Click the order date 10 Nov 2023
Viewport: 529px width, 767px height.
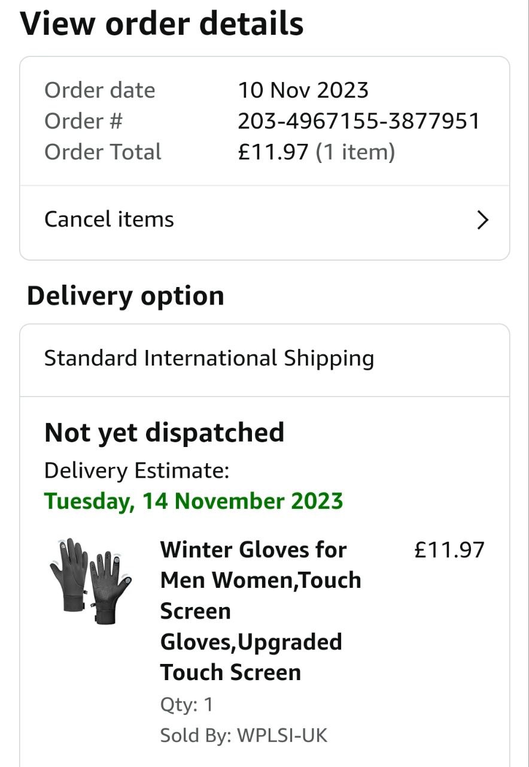tap(303, 90)
